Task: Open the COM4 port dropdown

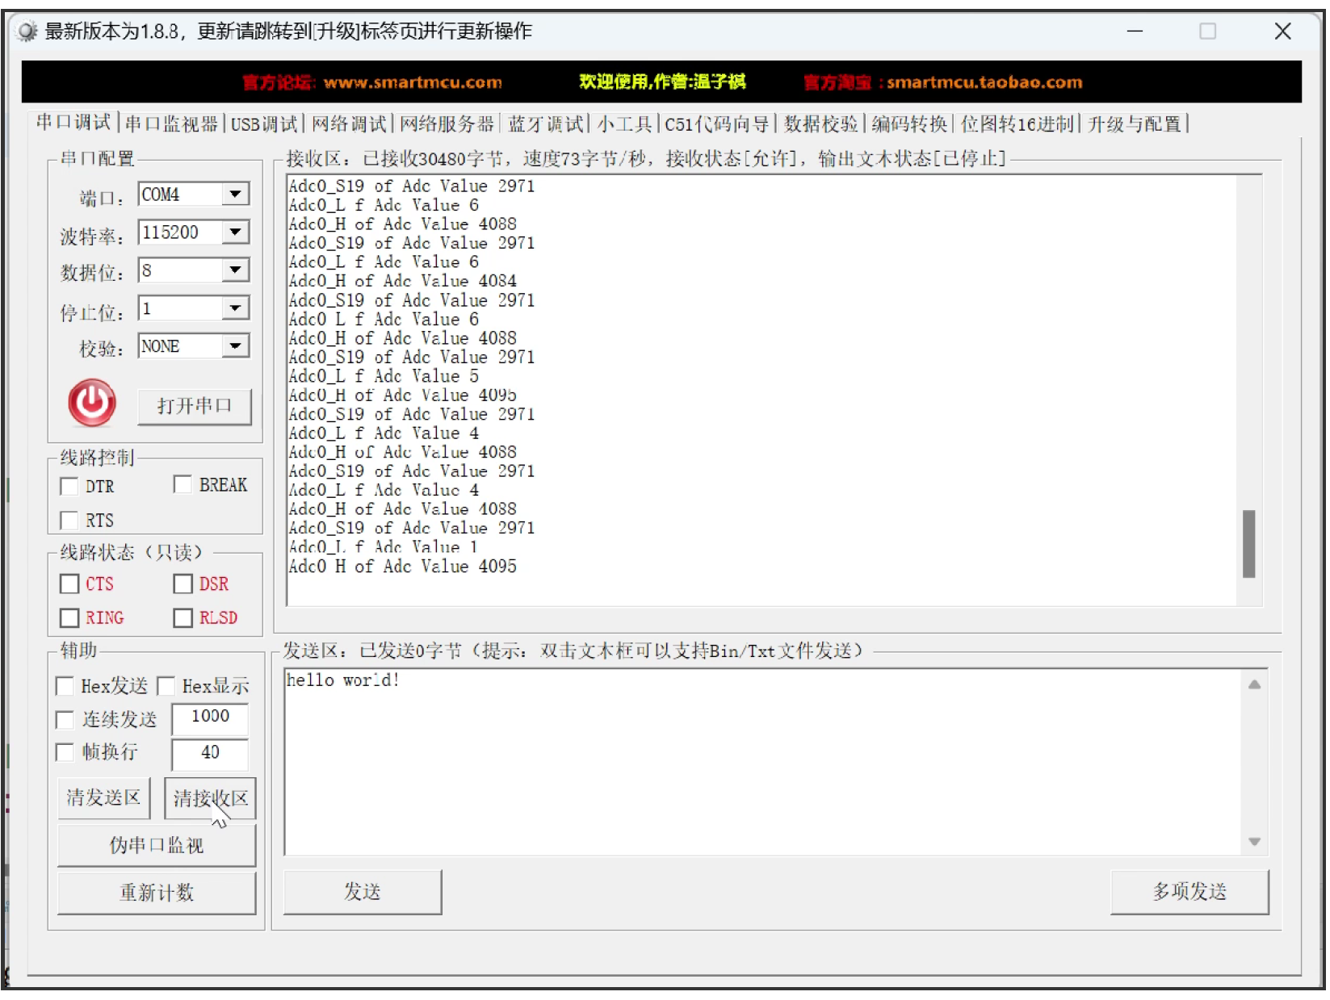Action: [x=235, y=195]
